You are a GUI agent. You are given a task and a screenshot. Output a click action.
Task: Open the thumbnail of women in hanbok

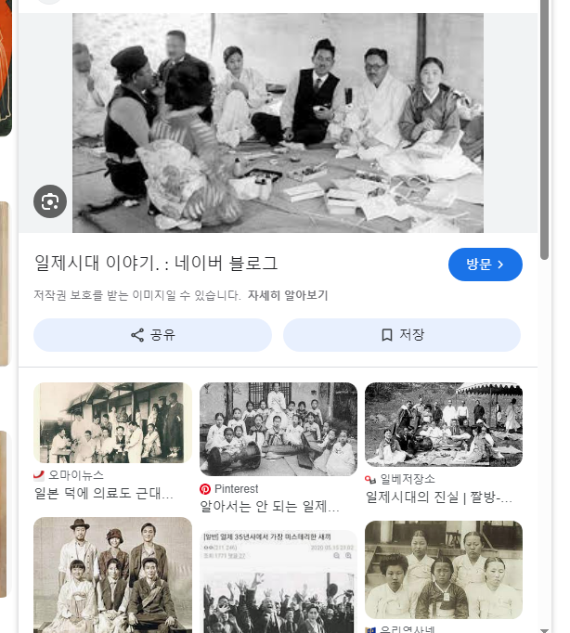pos(444,569)
